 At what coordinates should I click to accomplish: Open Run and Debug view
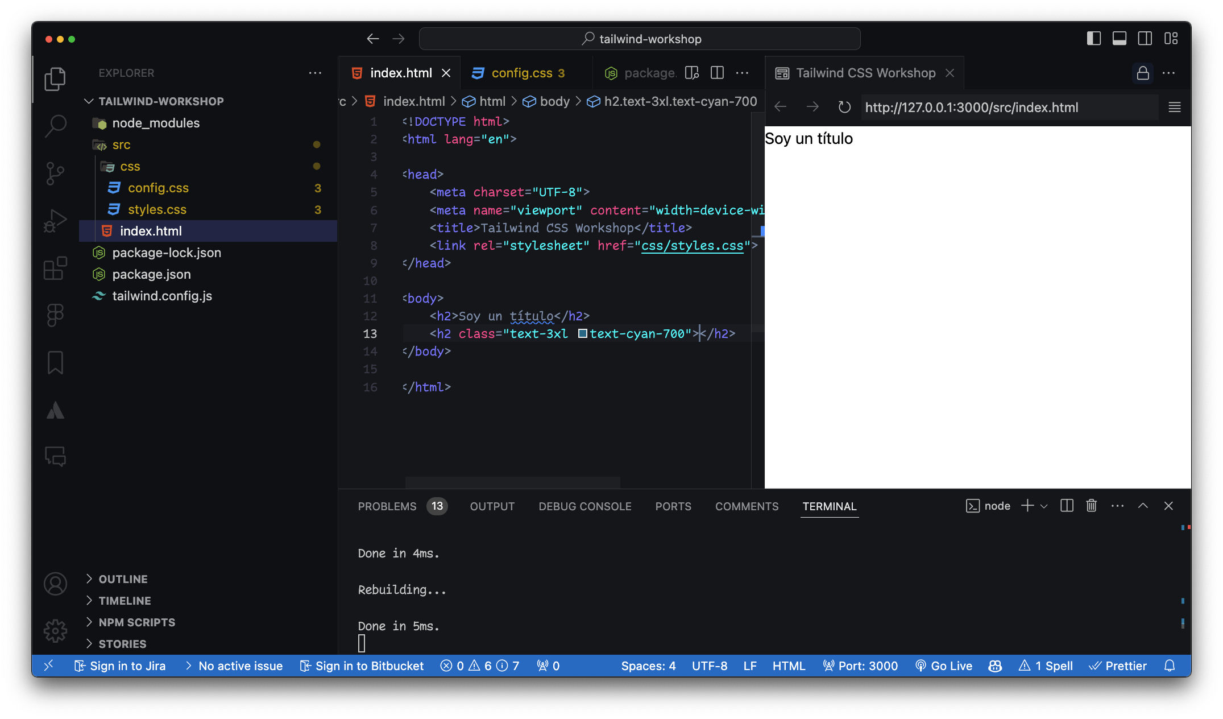tap(55, 221)
